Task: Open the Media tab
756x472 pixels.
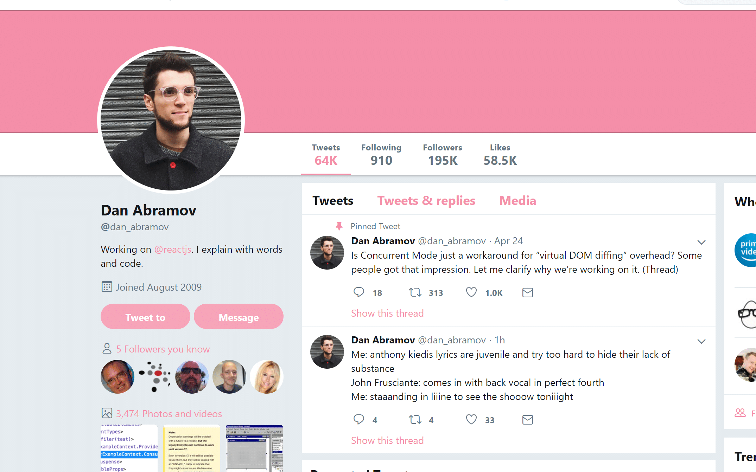Action: click(x=518, y=200)
